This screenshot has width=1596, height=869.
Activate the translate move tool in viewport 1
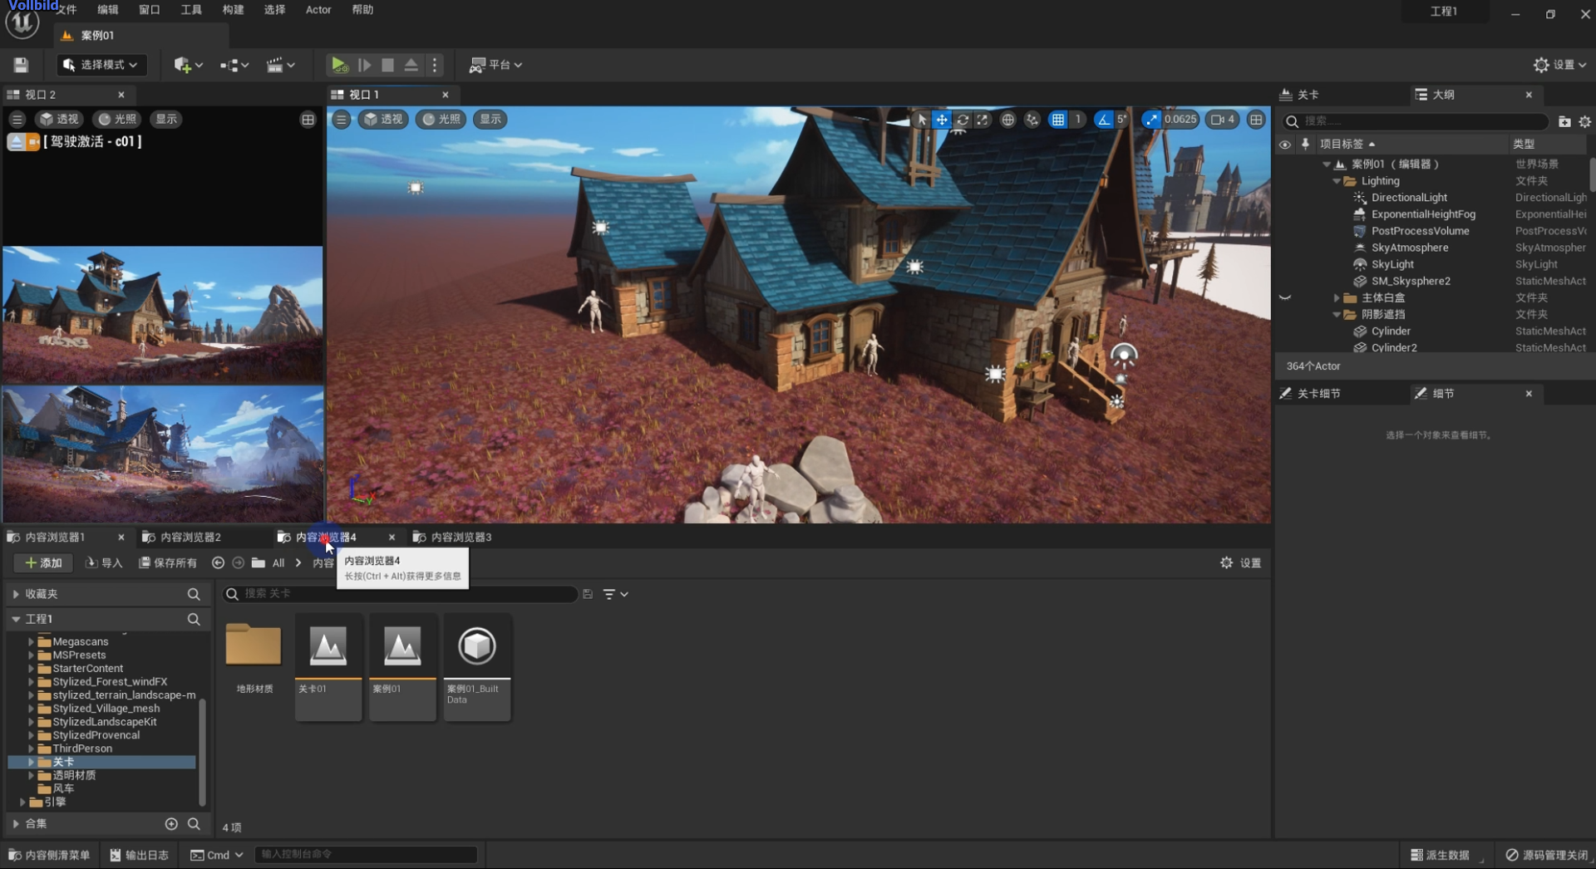pos(942,120)
